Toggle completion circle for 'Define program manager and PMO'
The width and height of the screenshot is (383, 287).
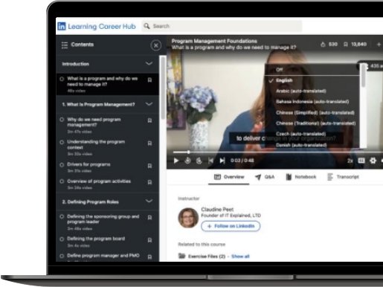click(x=62, y=256)
